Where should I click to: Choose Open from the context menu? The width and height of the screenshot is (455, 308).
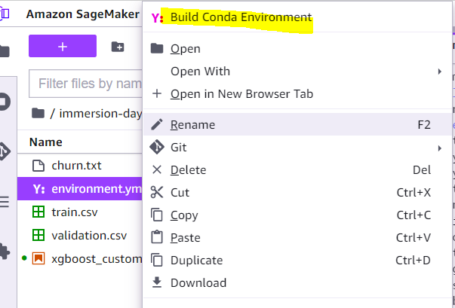tap(297, 49)
